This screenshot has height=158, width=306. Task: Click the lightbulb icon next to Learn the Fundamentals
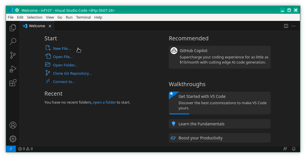[x=173, y=124]
